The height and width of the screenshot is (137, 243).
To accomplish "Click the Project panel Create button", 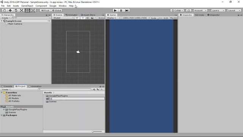I will click(x=6, y=89).
